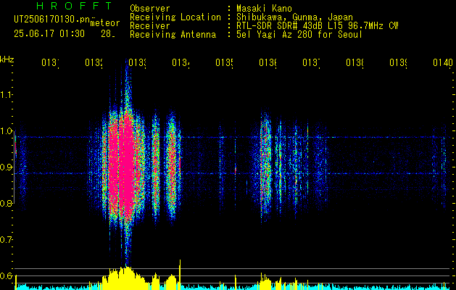Click 5el Yagi Az 280 for Seoul
The height and width of the screenshot is (290, 456).
point(299,35)
